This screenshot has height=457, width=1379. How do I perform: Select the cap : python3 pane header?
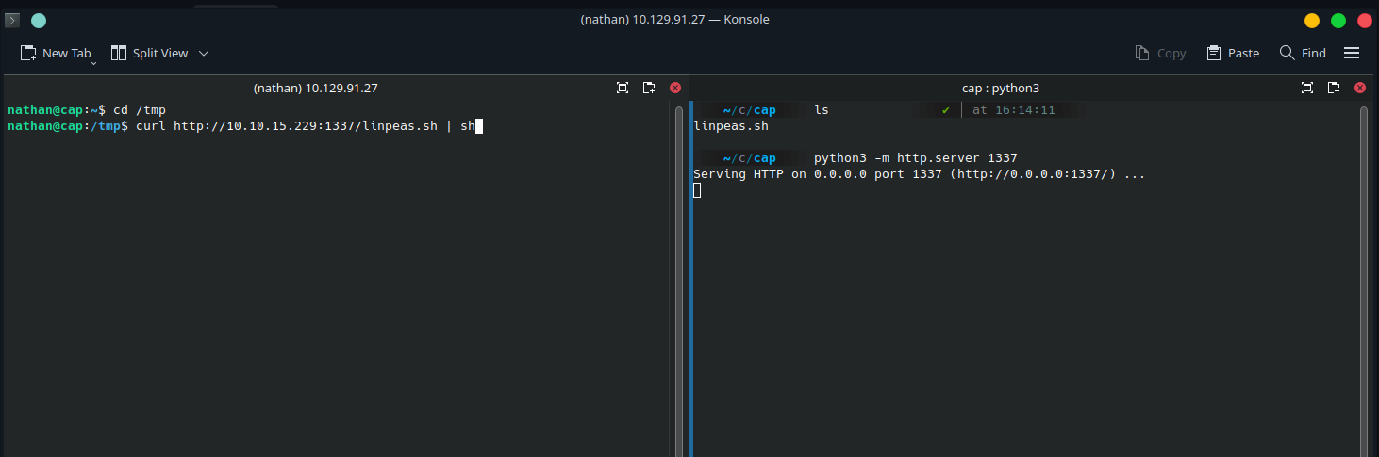click(x=1000, y=88)
